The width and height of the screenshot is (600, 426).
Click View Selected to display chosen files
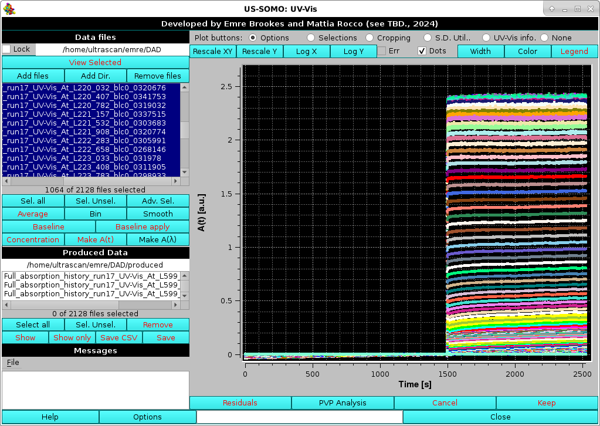click(95, 62)
